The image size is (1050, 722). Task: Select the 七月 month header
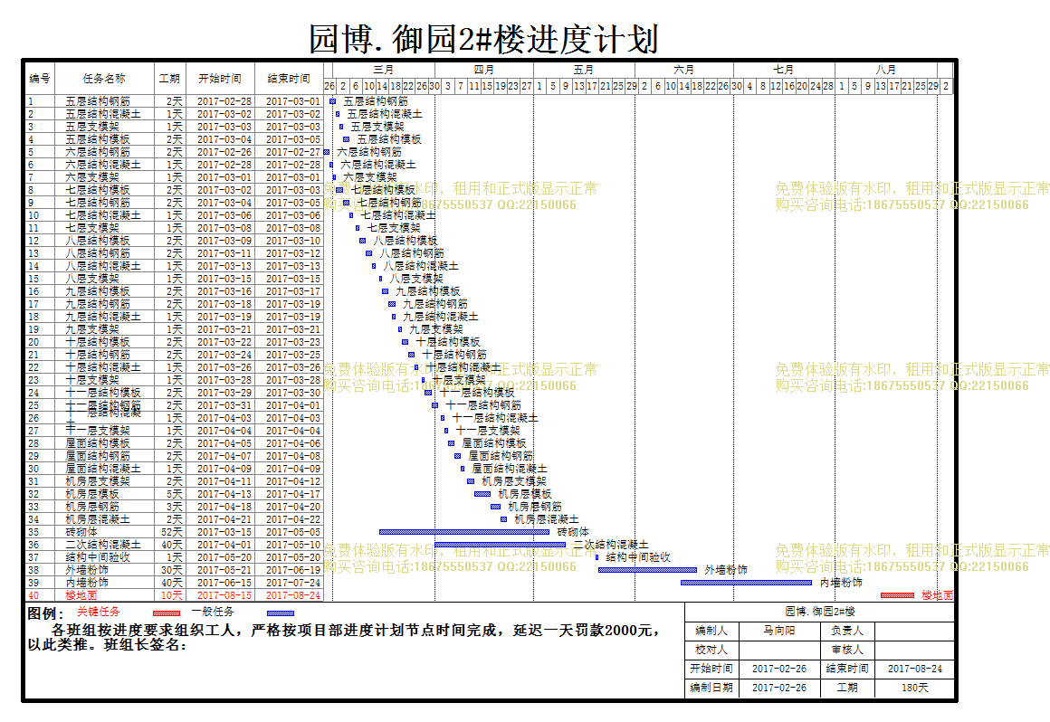point(784,70)
